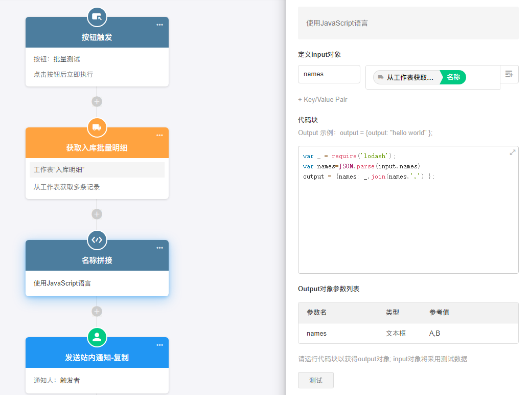Open the more menu on 获取入库批量明细 node

pos(159,135)
